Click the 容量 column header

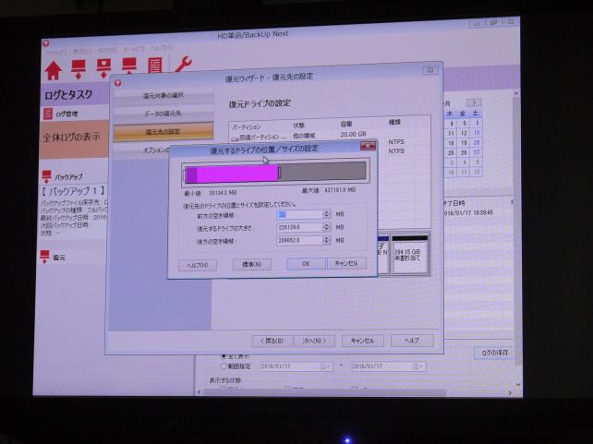pos(346,124)
